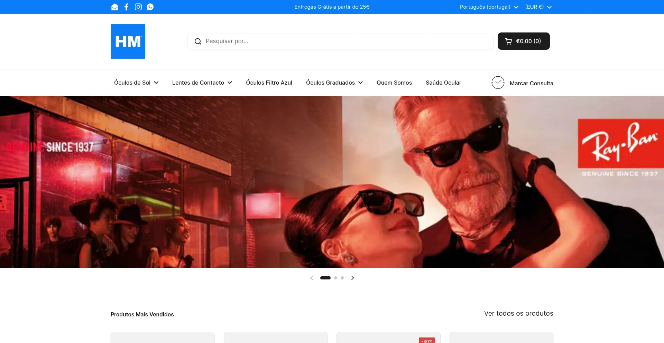Image resolution: width=664 pixels, height=343 pixels.
Task: Click the Ver todos os produtos link
Action: pos(518,313)
